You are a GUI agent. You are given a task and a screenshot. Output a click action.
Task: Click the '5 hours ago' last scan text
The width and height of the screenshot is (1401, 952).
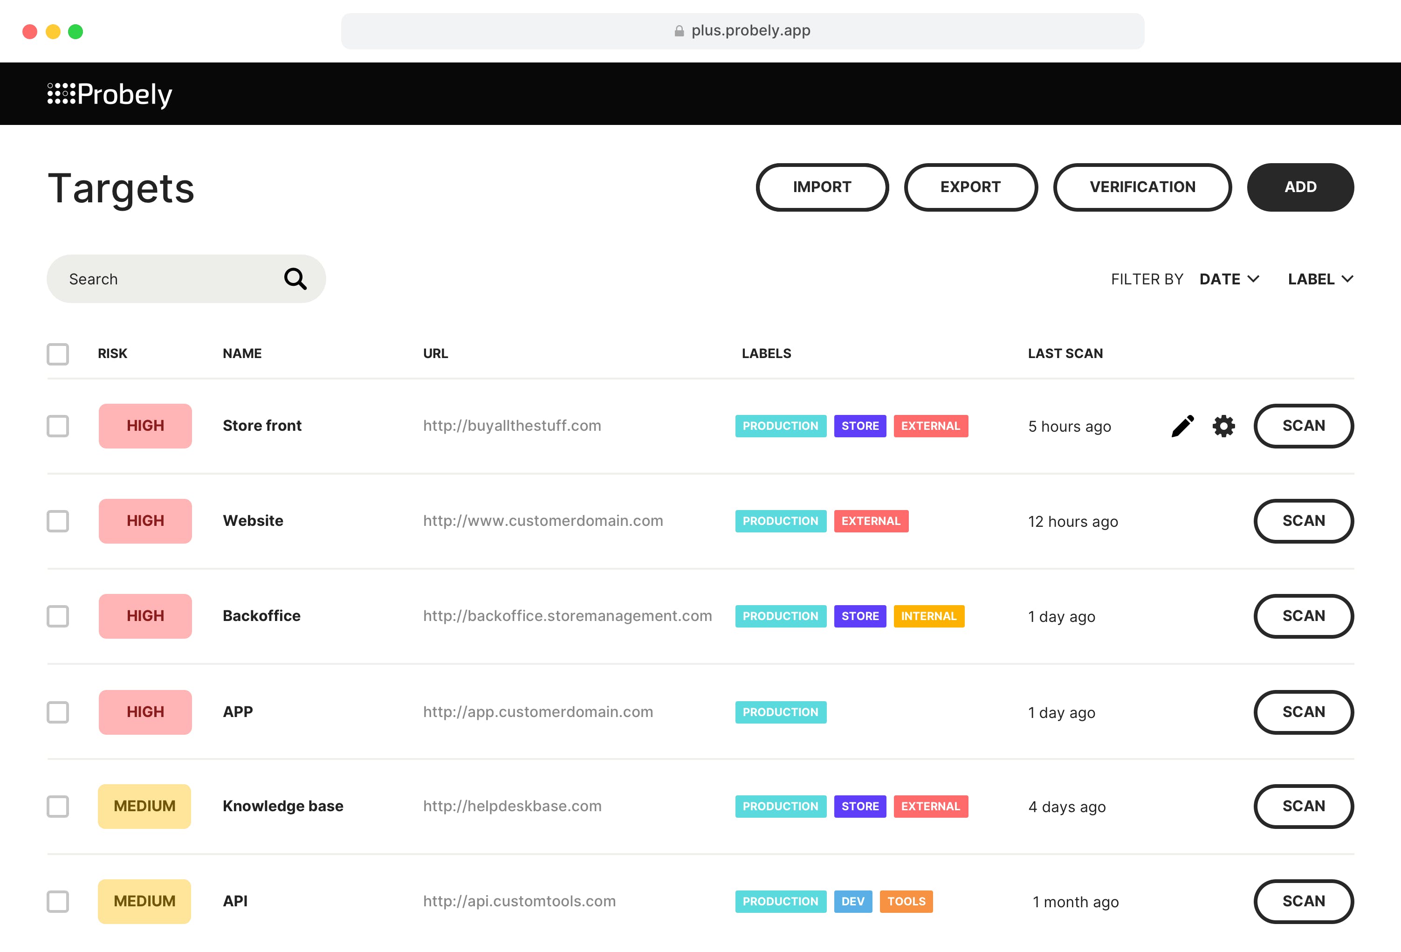pyautogui.click(x=1070, y=427)
